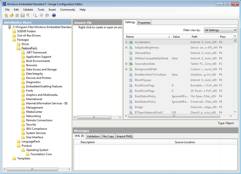Select the Embedded Enabling Features folder
Screen dimensions: 241x174
44,86
